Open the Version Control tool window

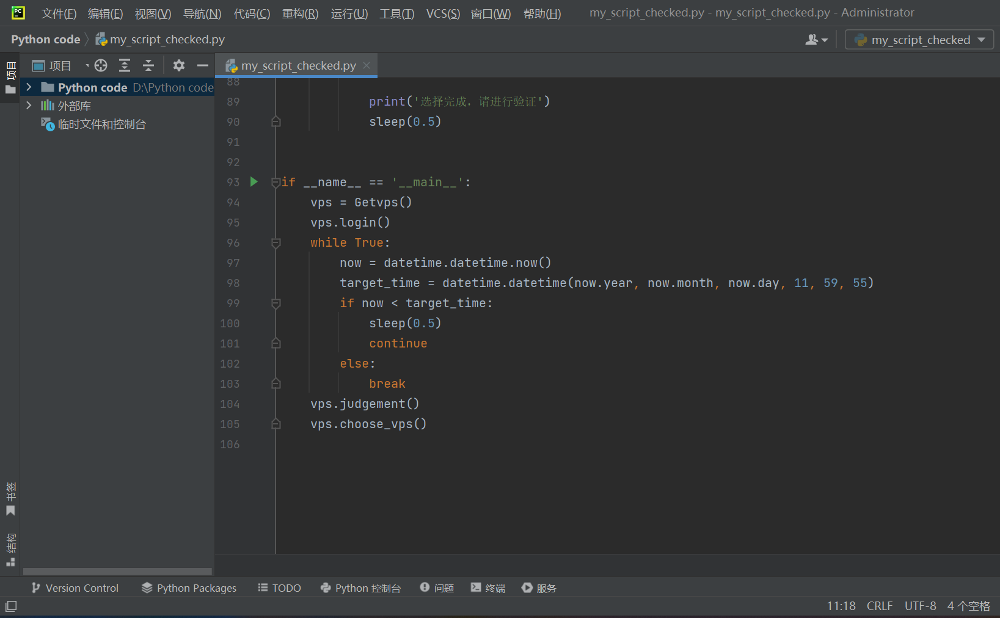point(75,588)
